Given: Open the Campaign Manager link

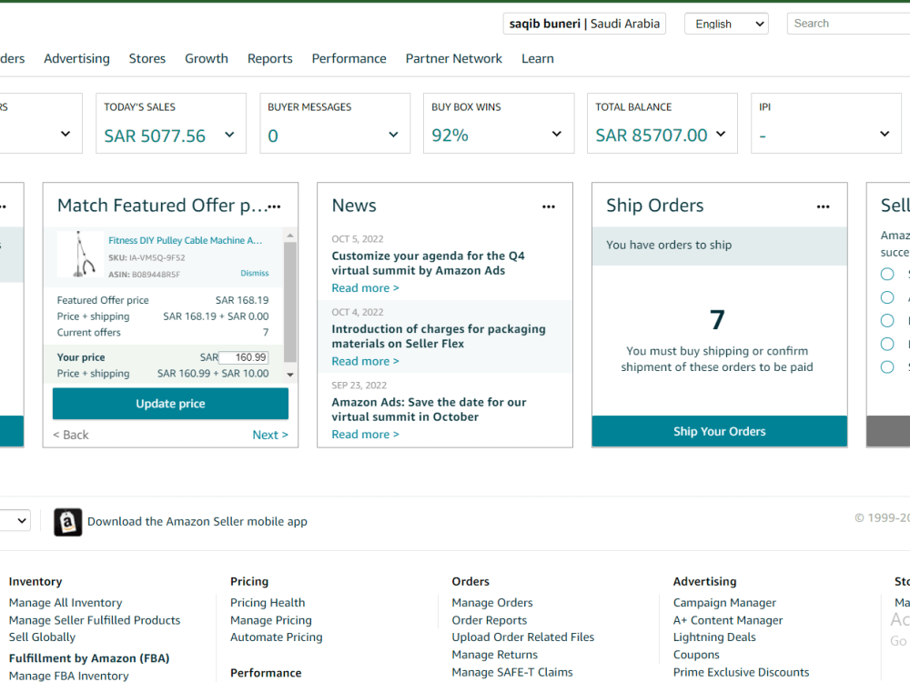Looking at the screenshot, I should tap(725, 603).
